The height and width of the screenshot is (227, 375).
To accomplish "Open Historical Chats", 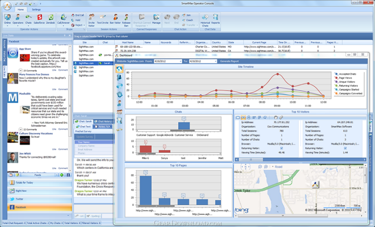I will (x=205, y=20).
